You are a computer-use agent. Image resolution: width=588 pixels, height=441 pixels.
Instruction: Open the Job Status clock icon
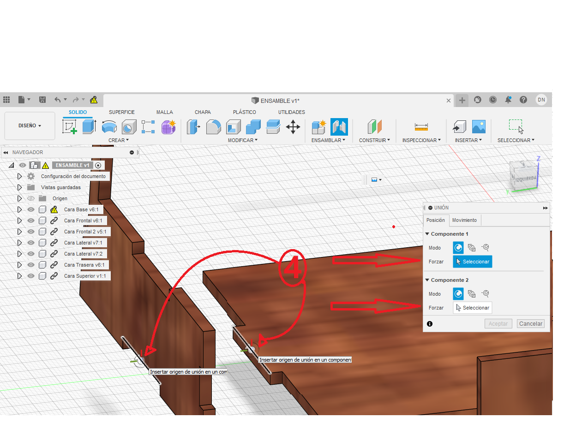coord(493,100)
